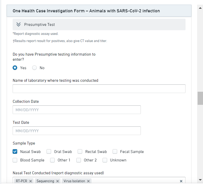Image resolution: width=203 pixels, height=184 pixels.
Task: Remove the RT-PCR tag
Action: tap(31, 181)
